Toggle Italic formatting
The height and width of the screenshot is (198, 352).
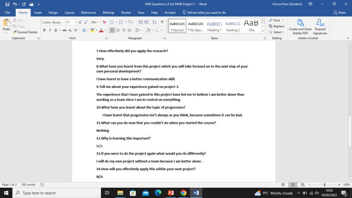tap(50, 30)
